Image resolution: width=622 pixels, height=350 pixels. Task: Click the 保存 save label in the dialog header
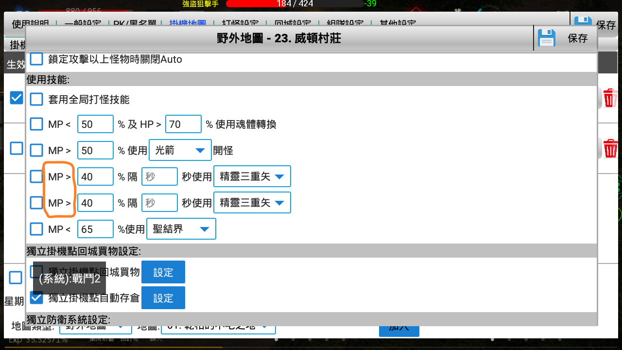click(x=578, y=38)
